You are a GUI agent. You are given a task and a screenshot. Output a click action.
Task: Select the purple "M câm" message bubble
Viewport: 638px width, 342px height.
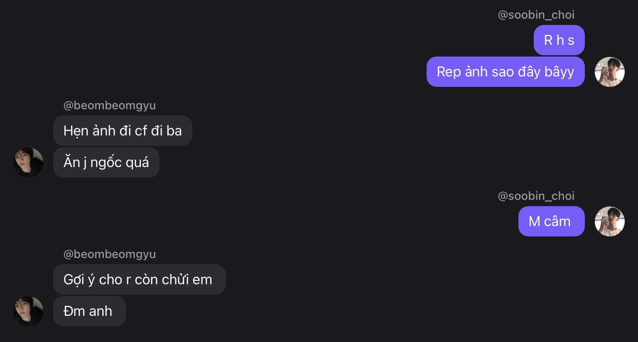pos(551,221)
